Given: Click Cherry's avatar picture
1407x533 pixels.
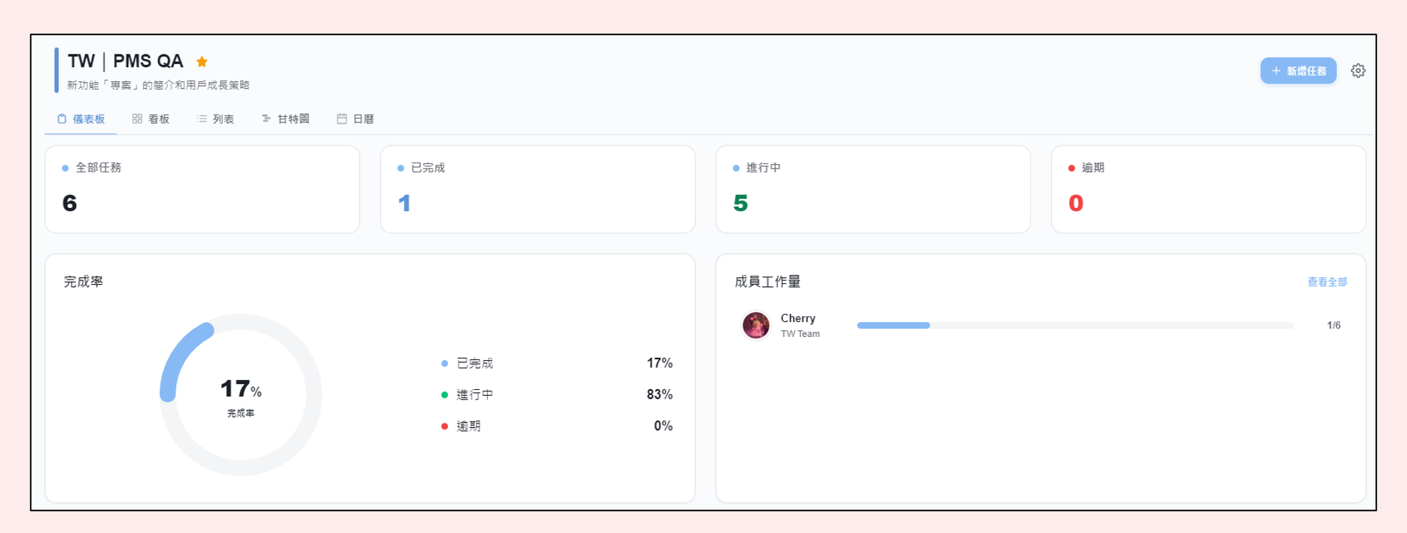Looking at the screenshot, I should [755, 325].
